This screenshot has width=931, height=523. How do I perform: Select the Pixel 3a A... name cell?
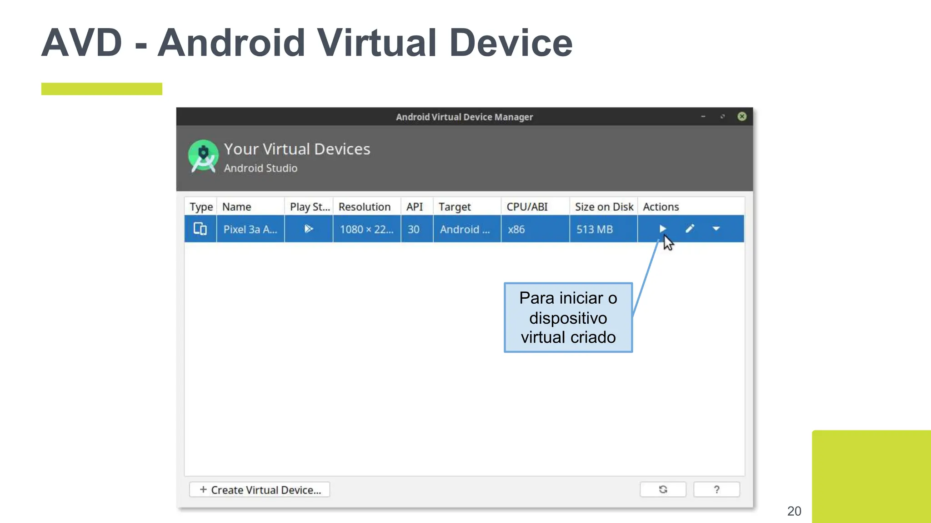click(x=250, y=229)
